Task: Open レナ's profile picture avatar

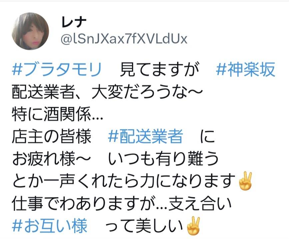Action: coord(30,31)
